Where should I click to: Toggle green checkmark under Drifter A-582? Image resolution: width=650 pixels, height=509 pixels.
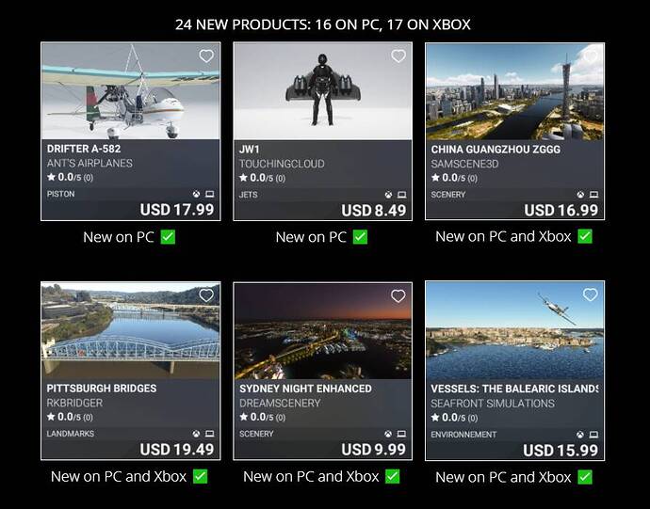pos(168,237)
